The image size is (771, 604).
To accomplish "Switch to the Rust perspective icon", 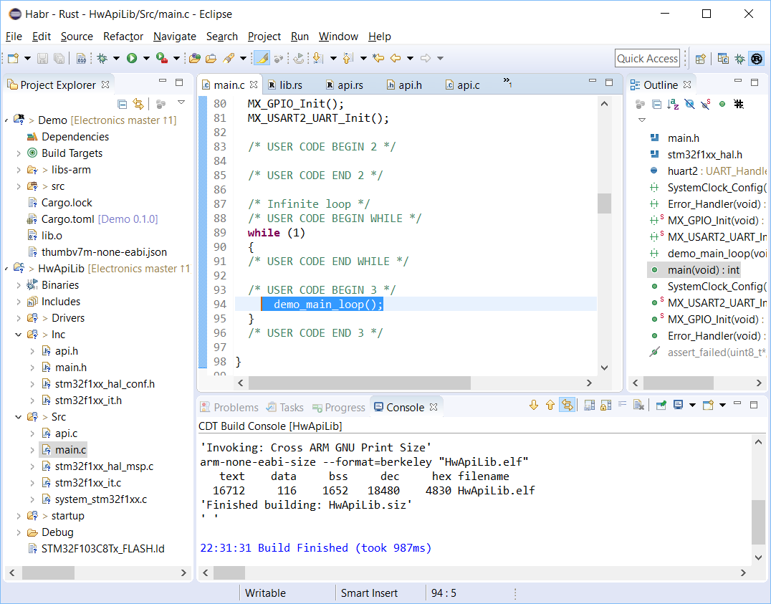I will pos(756,59).
